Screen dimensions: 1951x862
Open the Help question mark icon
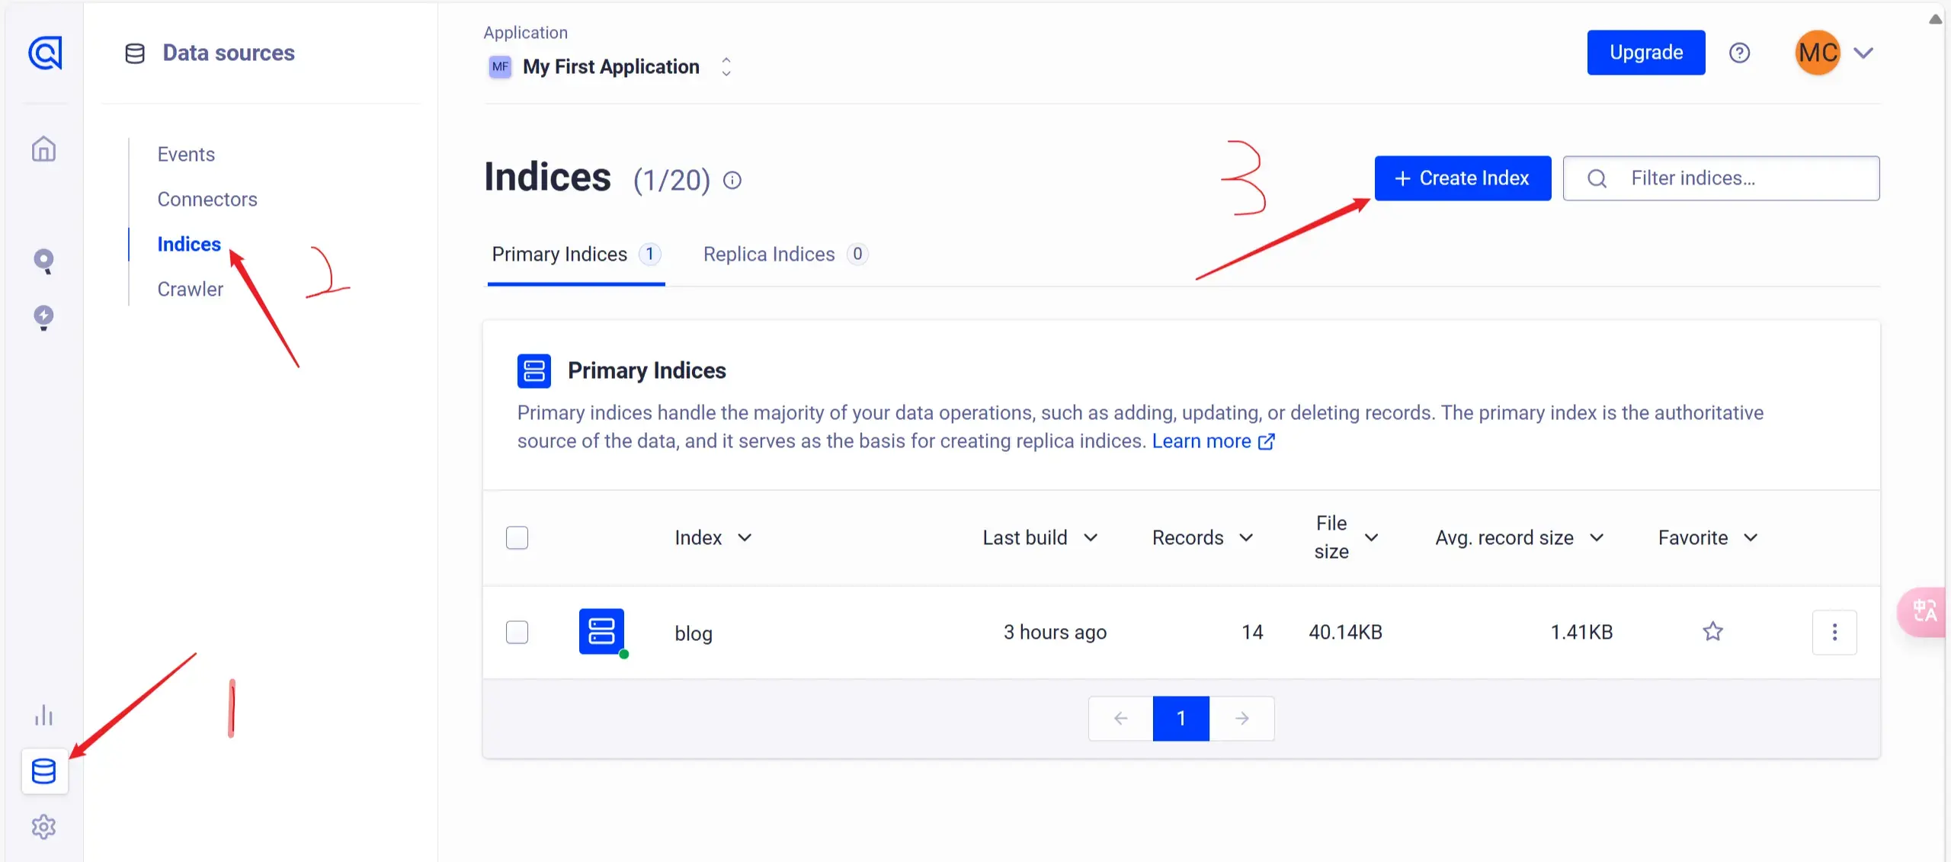click(1741, 53)
